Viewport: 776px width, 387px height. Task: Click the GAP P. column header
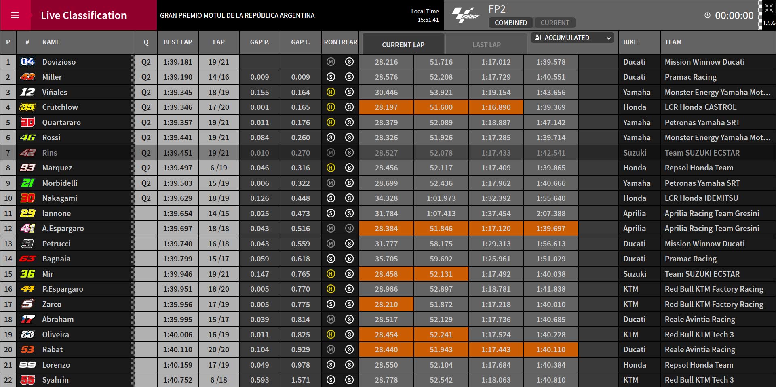point(259,42)
